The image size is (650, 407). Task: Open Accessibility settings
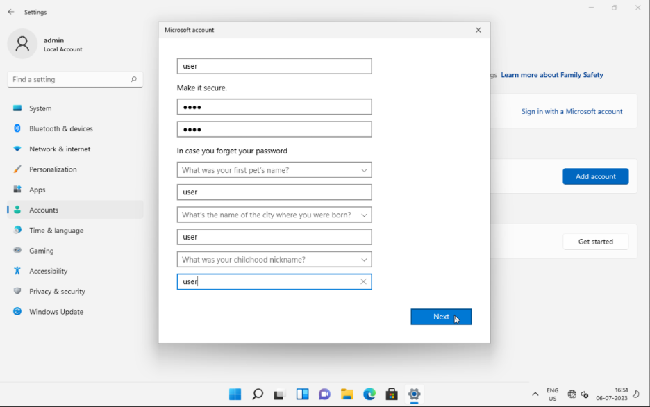(x=75, y=271)
